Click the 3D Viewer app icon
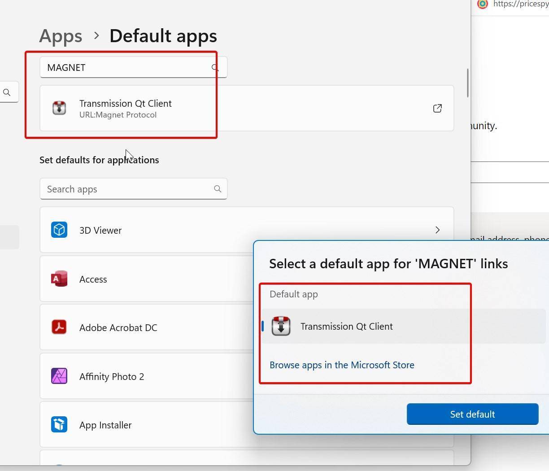The height and width of the screenshot is (471, 549). 59,230
